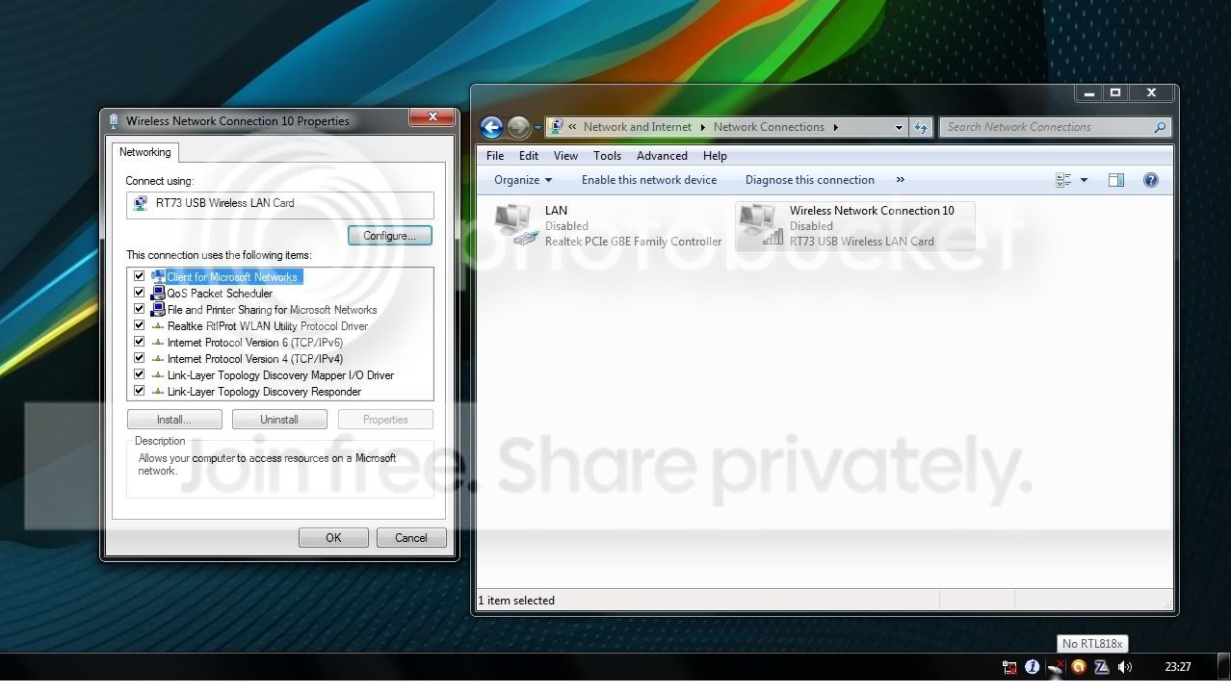
Task: Click the 23:27 clock
Action: click(x=1177, y=667)
